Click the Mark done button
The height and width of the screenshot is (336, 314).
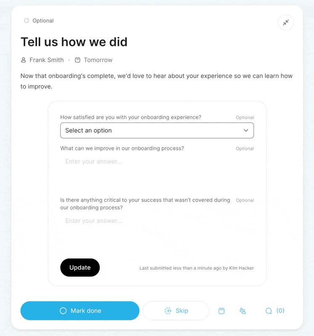[x=80, y=311]
